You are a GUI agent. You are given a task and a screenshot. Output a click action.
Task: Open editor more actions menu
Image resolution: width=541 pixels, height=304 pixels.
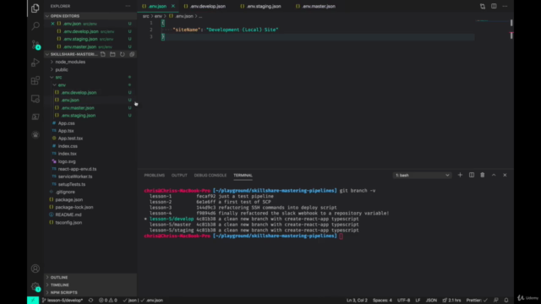point(505,6)
